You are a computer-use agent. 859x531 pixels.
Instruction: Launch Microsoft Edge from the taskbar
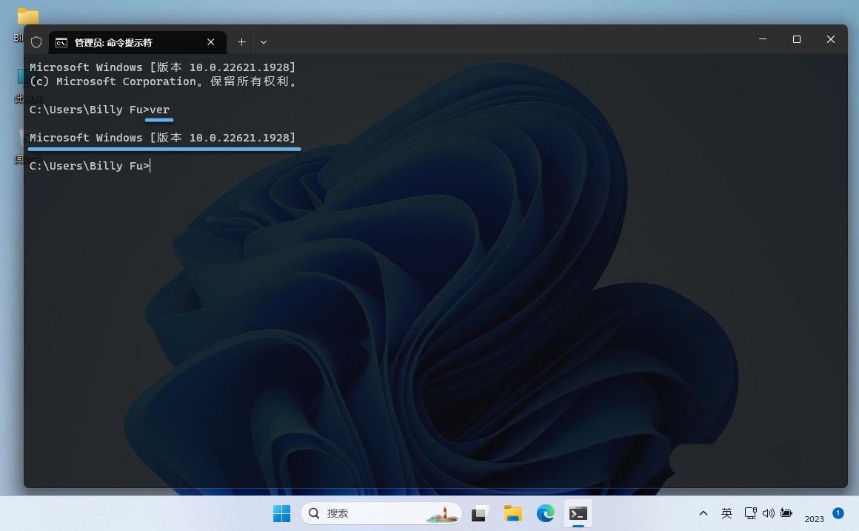click(546, 513)
